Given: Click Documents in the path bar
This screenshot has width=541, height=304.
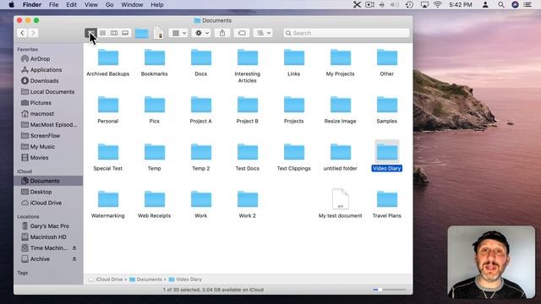Looking at the screenshot, I should pos(145,280).
